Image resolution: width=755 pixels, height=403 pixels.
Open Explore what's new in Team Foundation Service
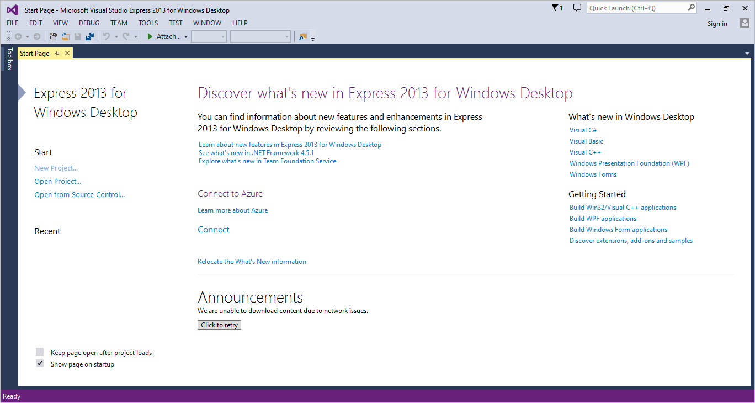click(x=268, y=161)
